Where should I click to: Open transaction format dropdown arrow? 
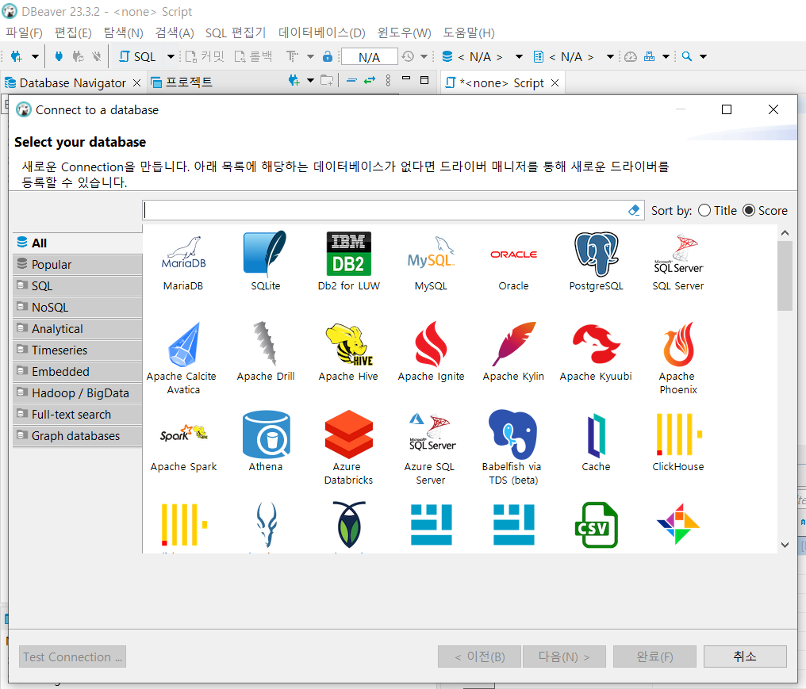pyautogui.click(x=310, y=56)
